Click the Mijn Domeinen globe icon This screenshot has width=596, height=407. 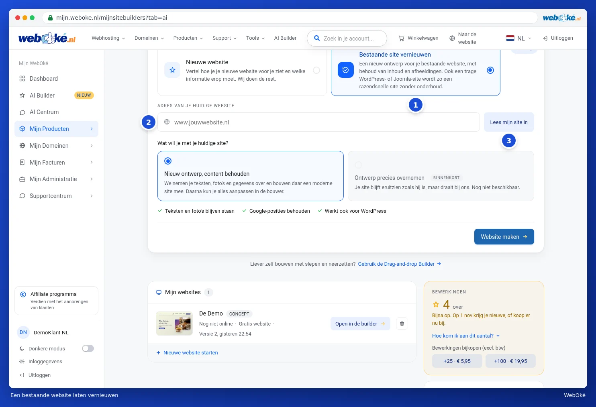(x=22, y=146)
